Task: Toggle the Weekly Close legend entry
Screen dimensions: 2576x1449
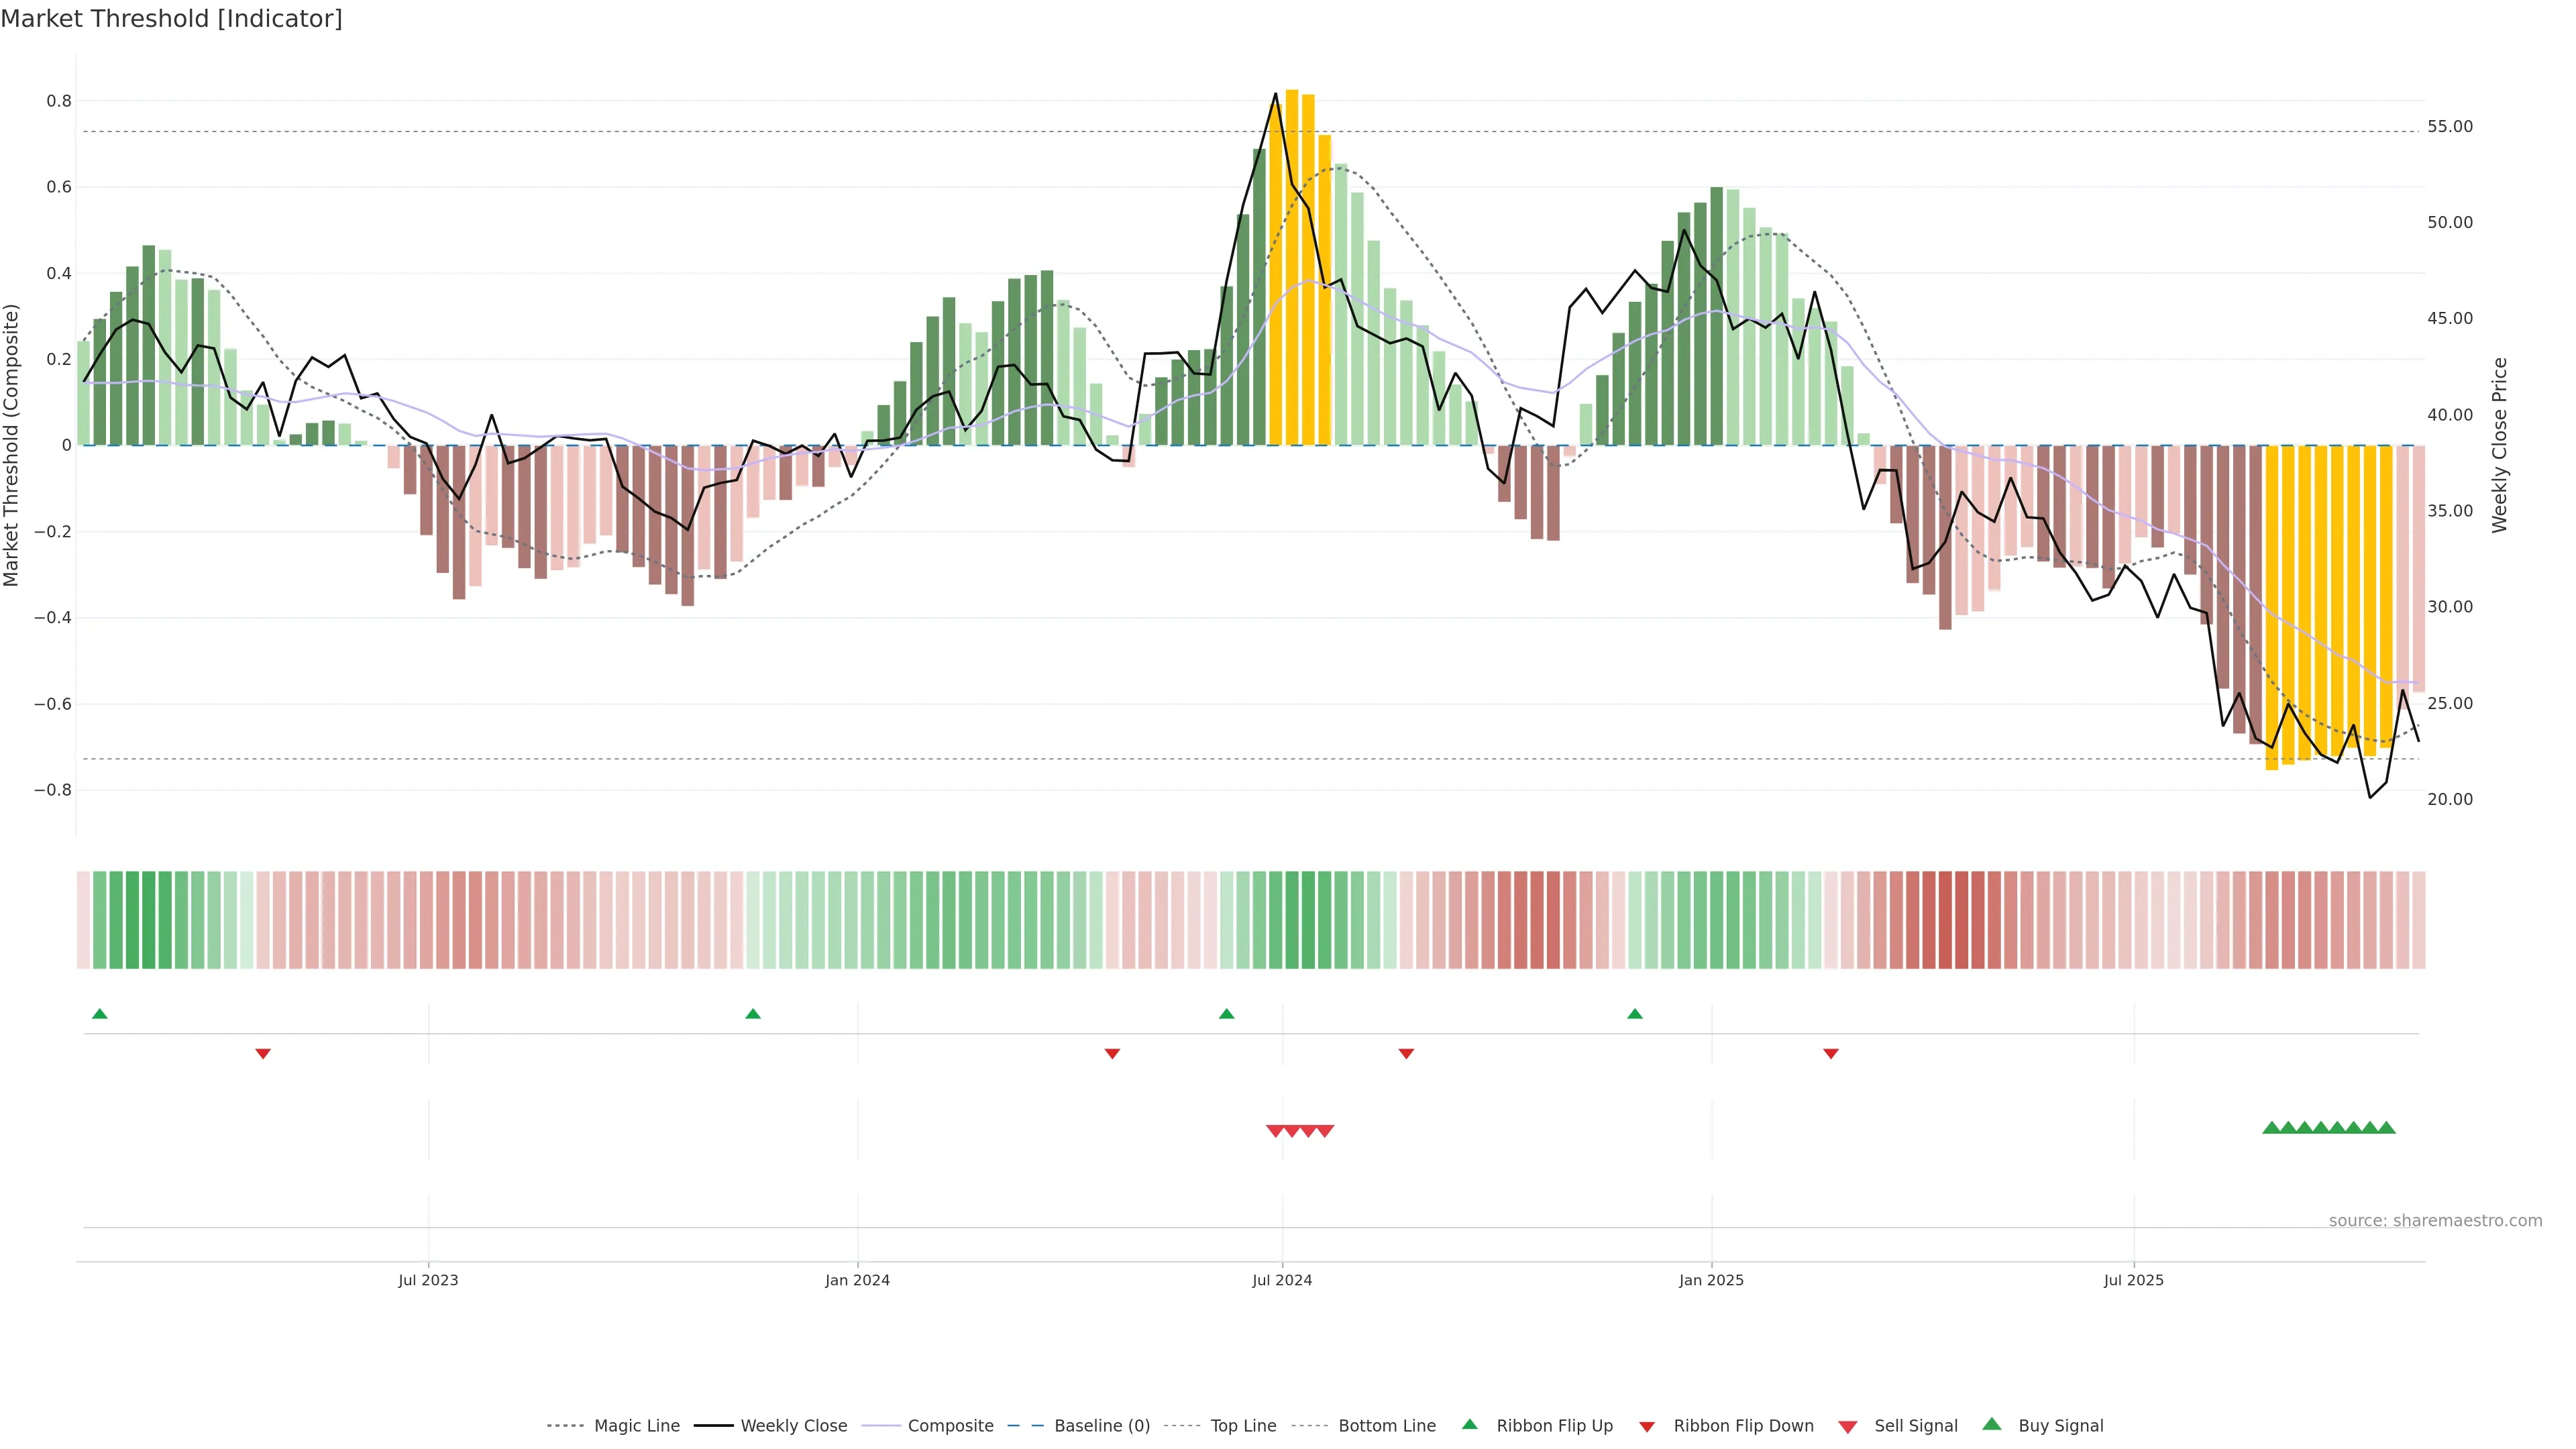Action: [793, 1425]
